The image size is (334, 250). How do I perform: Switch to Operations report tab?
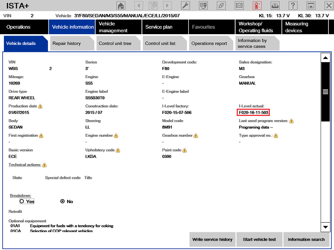(211, 43)
